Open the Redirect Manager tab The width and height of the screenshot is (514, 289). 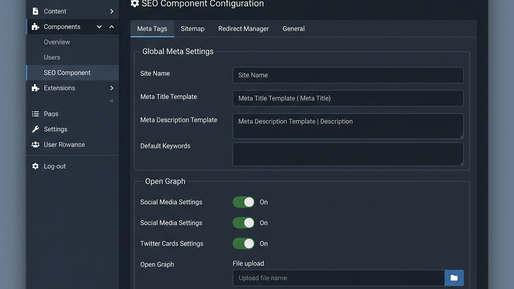(243, 29)
